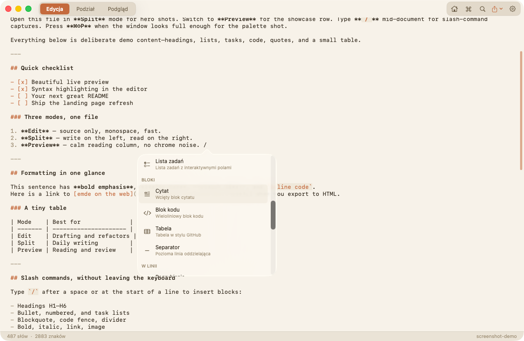524x341 pixels.
Task: Click the '**Split**' list line
Action: pos(101,138)
